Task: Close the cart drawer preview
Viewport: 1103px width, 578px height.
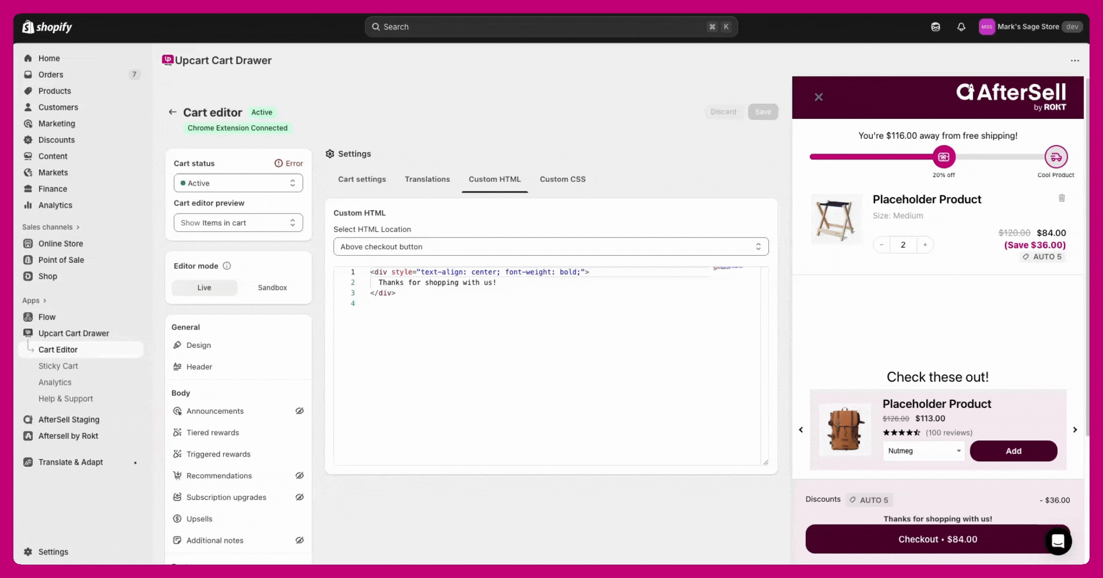Action: 818,97
